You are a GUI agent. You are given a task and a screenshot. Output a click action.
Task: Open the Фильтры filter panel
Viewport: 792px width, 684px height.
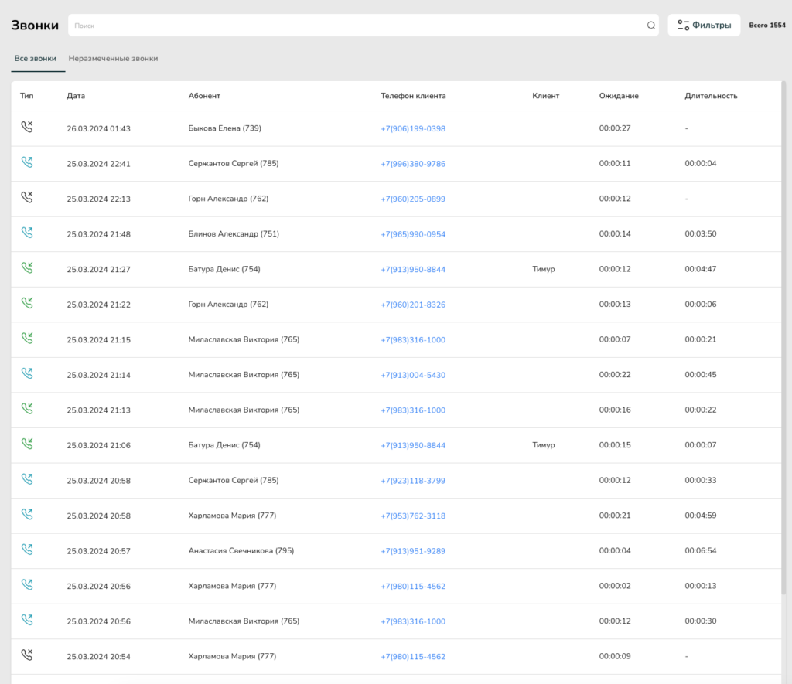pyautogui.click(x=704, y=26)
